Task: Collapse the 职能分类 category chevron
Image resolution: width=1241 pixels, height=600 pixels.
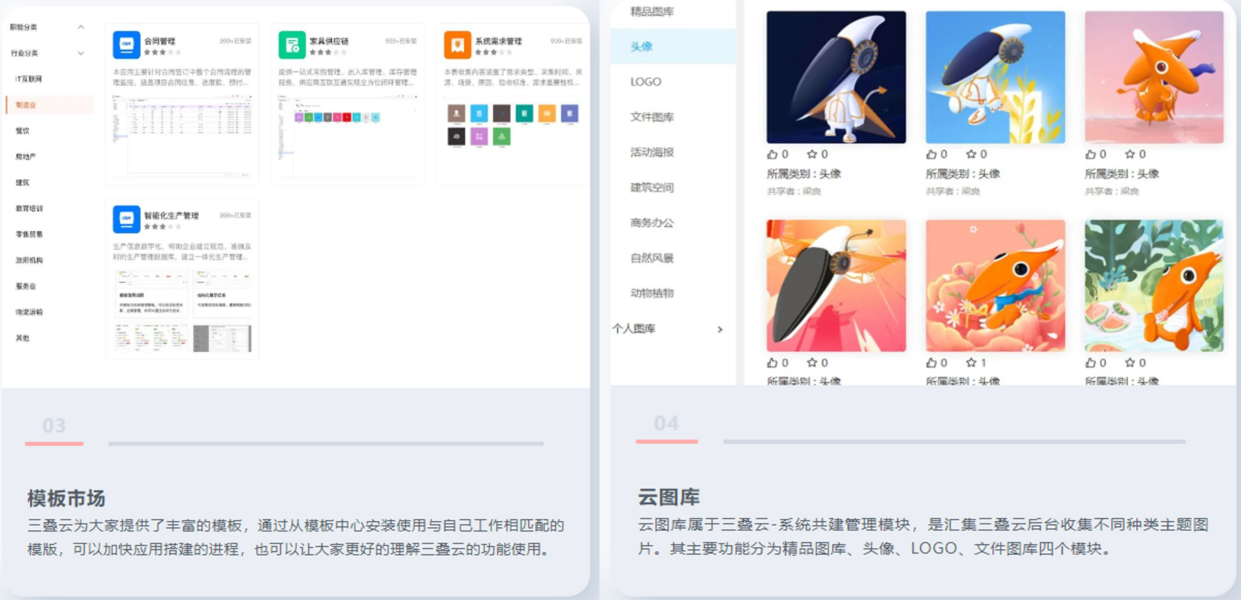Action: tap(81, 27)
